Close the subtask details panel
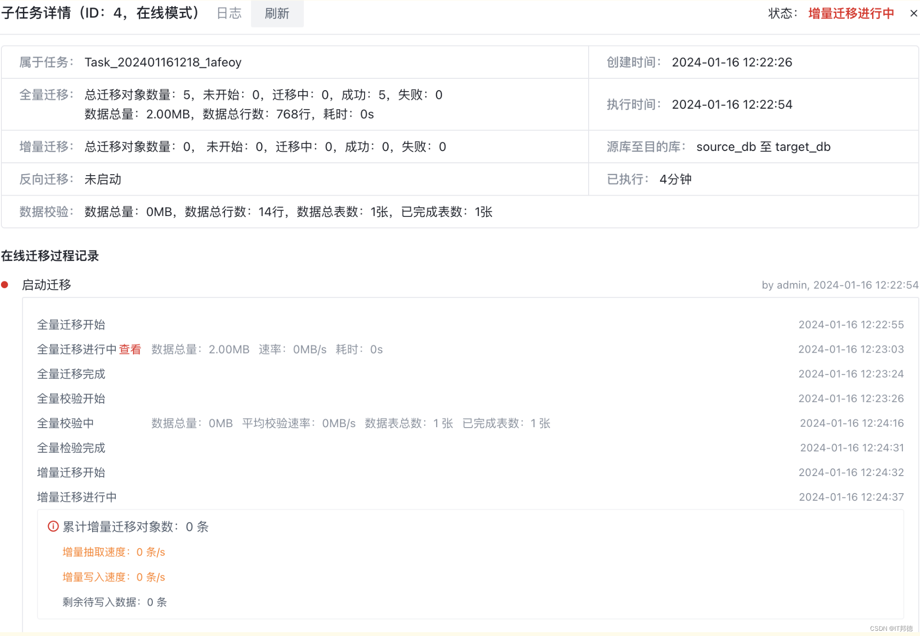 click(913, 13)
